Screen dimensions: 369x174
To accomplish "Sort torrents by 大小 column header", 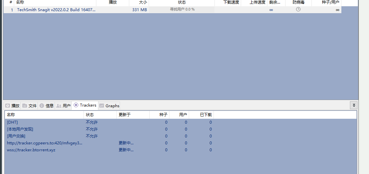I will pos(139,3).
